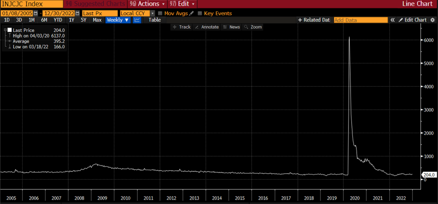The width and height of the screenshot is (438, 204).
Task: Open the end date calendar picker
Action: [x=77, y=13]
